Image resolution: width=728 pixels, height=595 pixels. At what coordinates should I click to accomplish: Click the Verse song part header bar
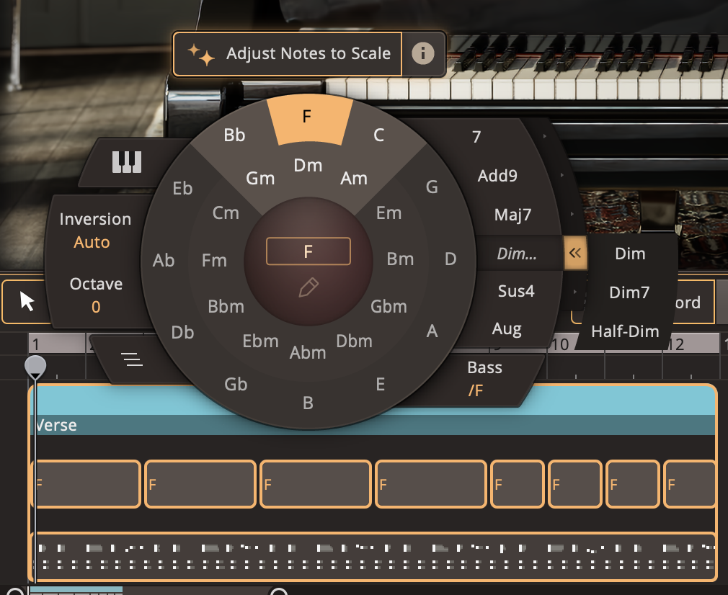(374, 425)
